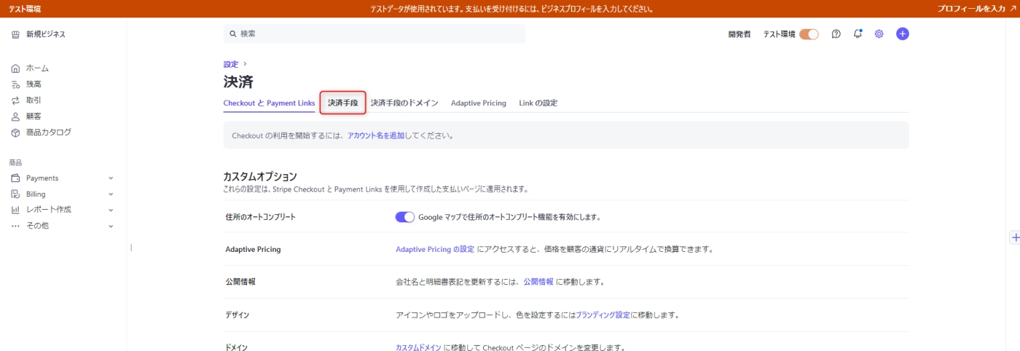Switch to Adaptive Pricing tab
The height and width of the screenshot is (351, 1020).
(479, 103)
